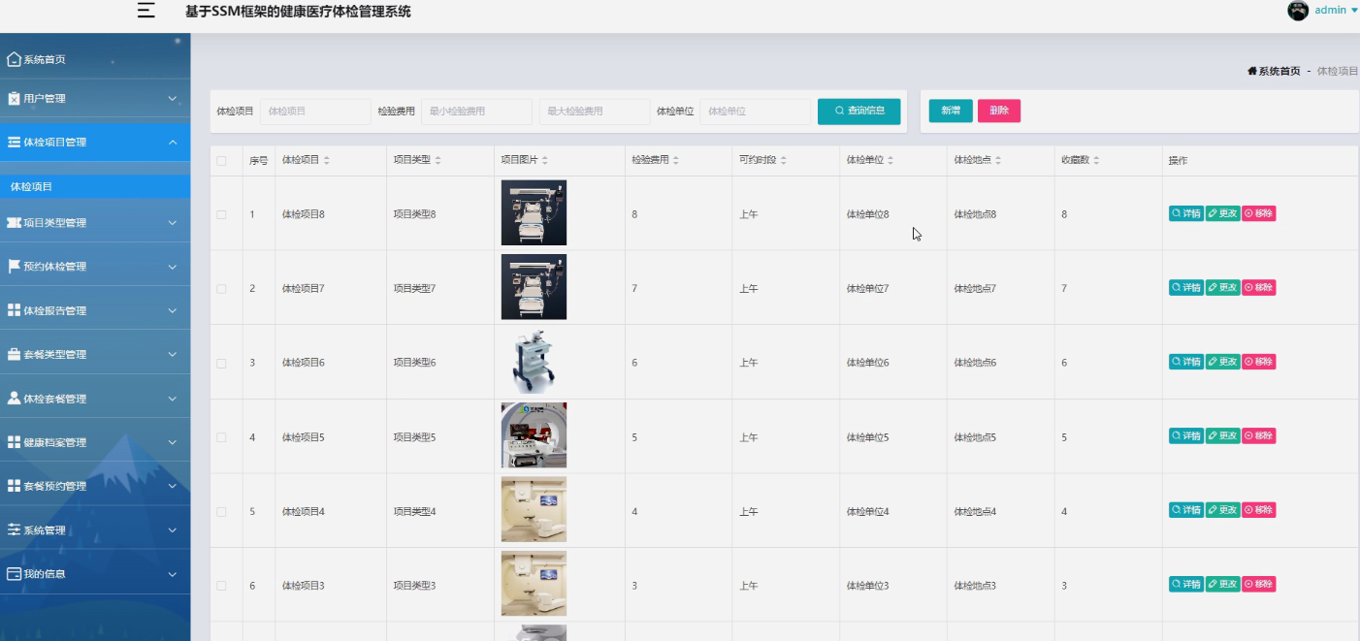Click the admin avatar icon
The image size is (1360, 641).
[x=1297, y=10]
